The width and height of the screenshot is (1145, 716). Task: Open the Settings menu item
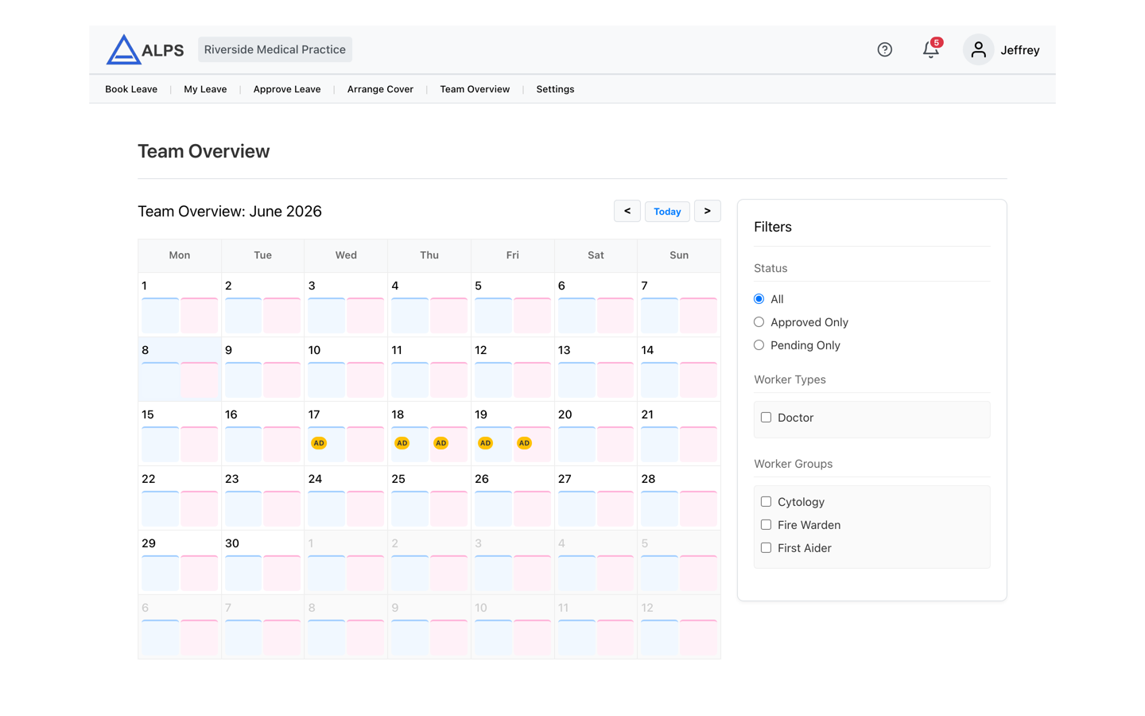(555, 89)
